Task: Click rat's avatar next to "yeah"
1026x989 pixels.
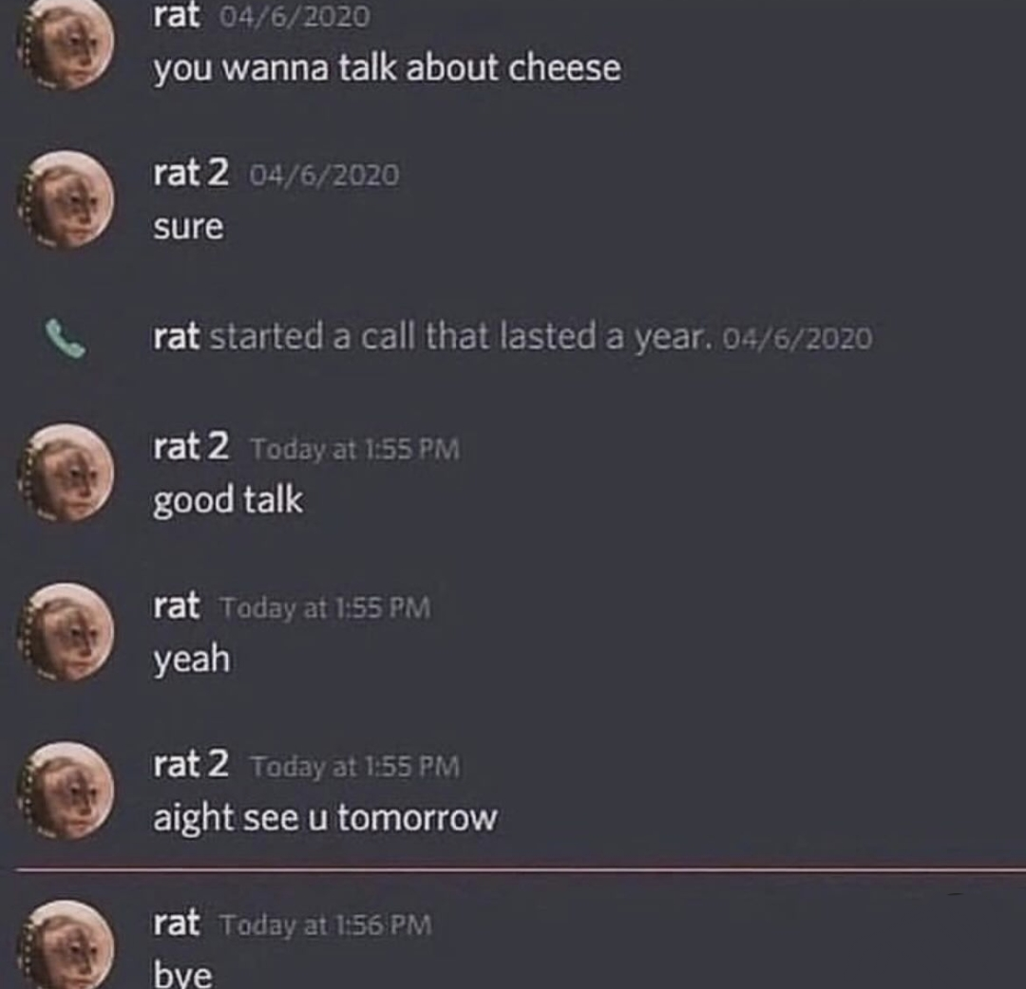Action: (x=66, y=632)
